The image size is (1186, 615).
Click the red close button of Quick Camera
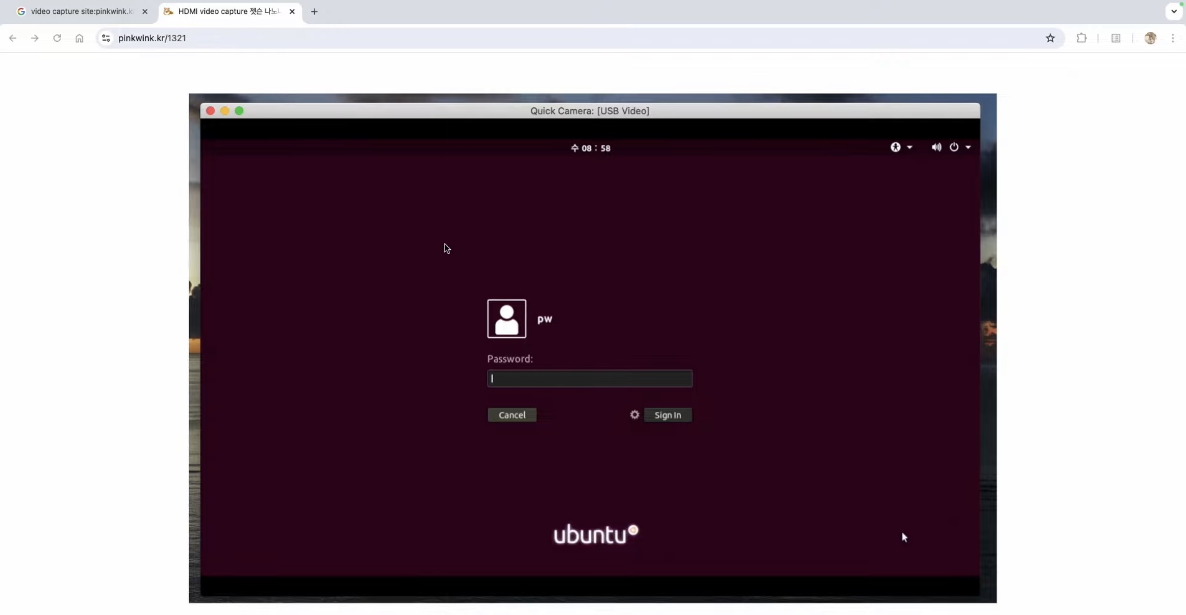point(210,111)
